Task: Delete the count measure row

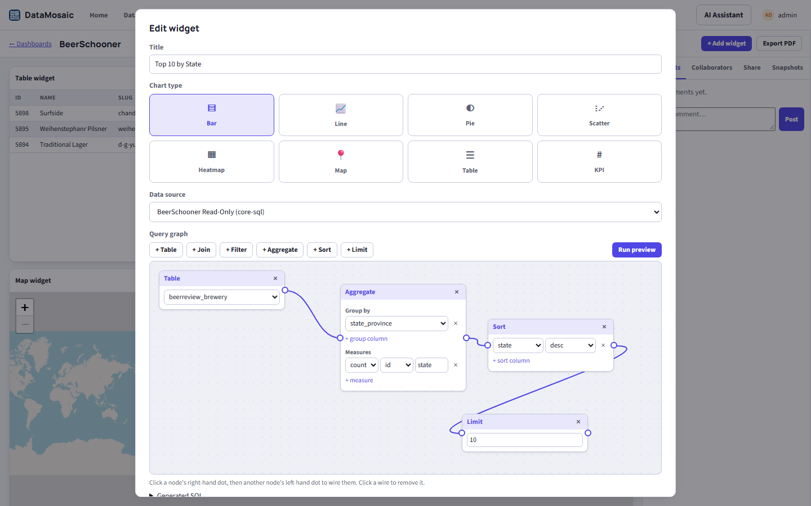Action: tap(456, 365)
